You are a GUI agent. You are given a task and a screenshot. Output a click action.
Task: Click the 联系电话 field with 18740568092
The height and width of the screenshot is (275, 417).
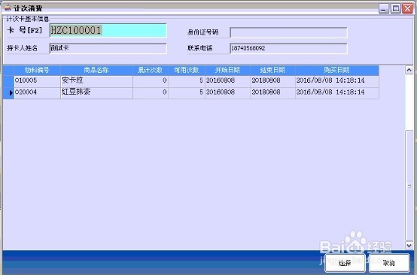tap(288, 48)
